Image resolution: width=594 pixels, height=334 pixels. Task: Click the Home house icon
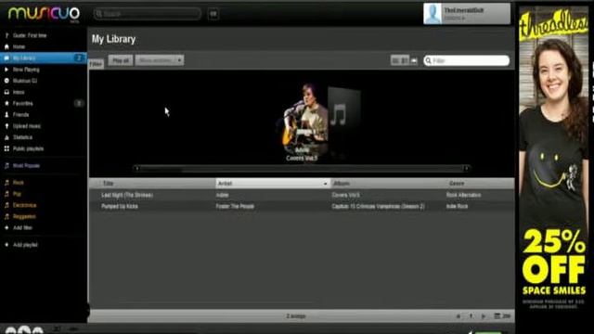point(6,47)
